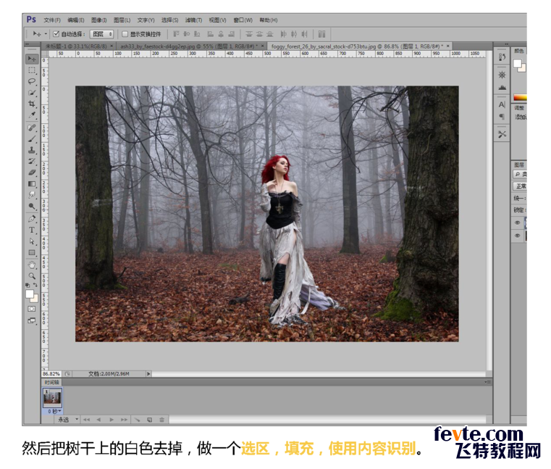The width and height of the screenshot is (551, 469).
Task: Select the Eyedropper tool
Action: [32, 115]
